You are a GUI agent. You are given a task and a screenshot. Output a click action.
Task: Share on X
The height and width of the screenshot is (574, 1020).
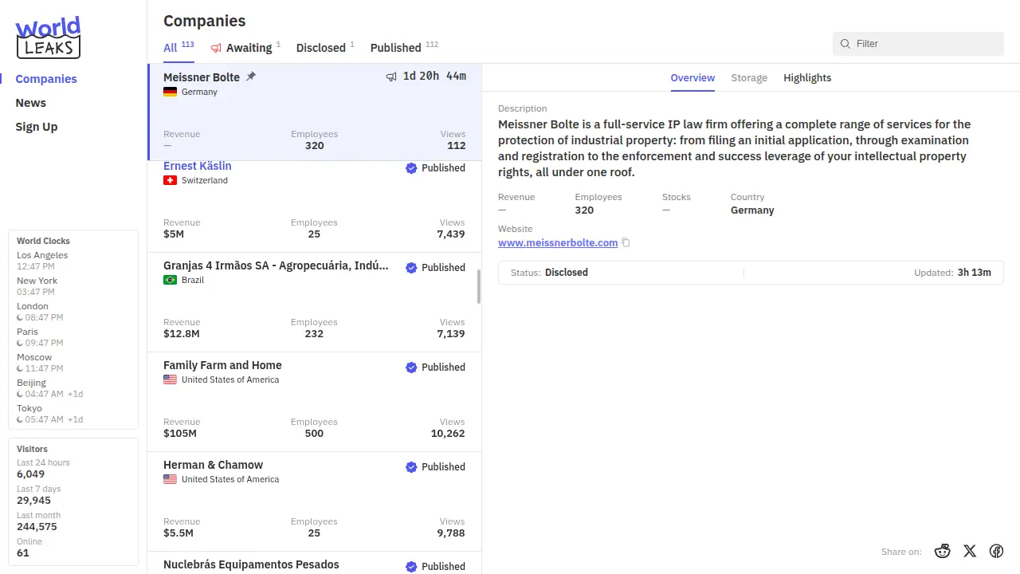click(970, 551)
